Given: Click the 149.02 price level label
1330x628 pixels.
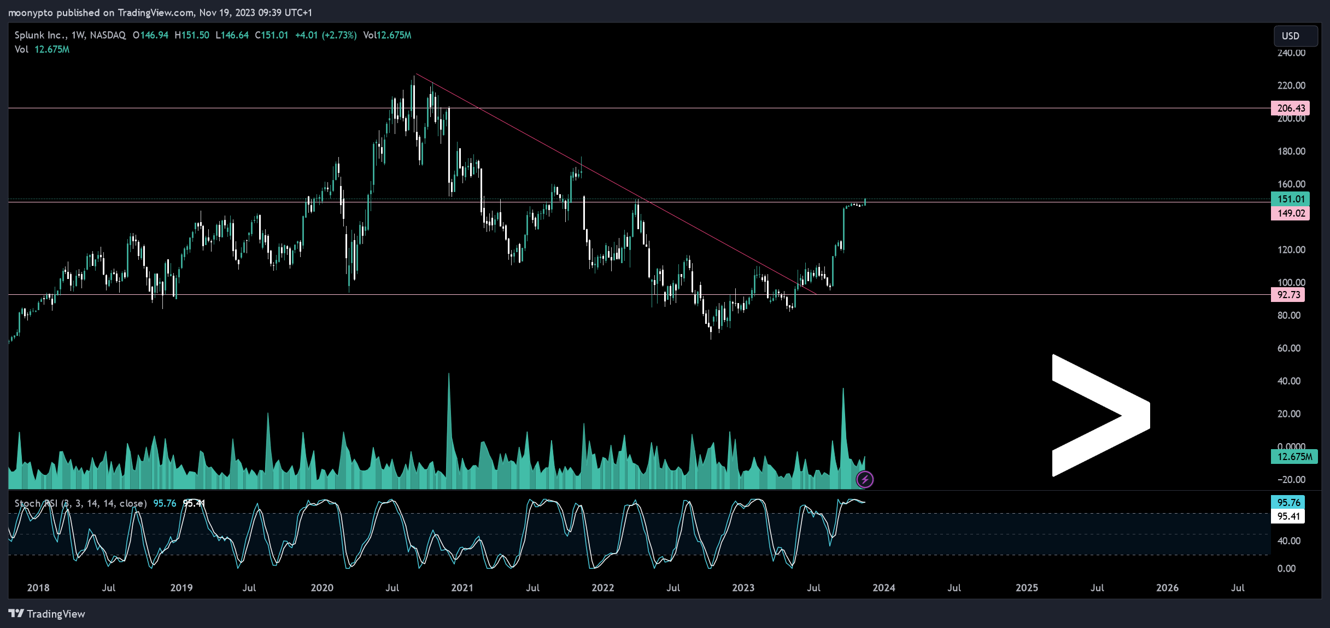Looking at the screenshot, I should [x=1290, y=213].
